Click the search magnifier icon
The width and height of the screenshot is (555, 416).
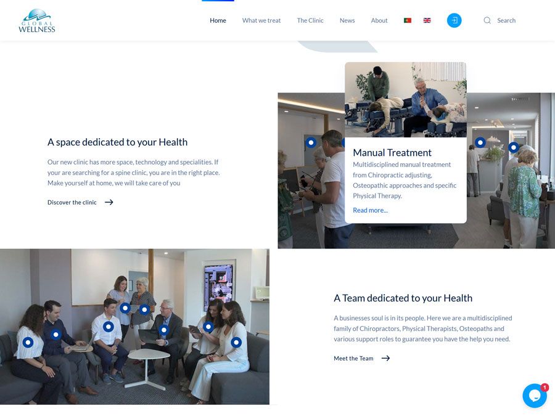pos(487,20)
